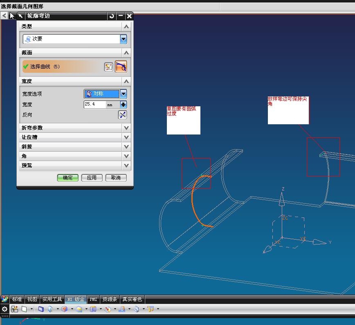Switch to the PMI toolbar tab
This screenshot has height=325, width=355.
pyautogui.click(x=93, y=299)
